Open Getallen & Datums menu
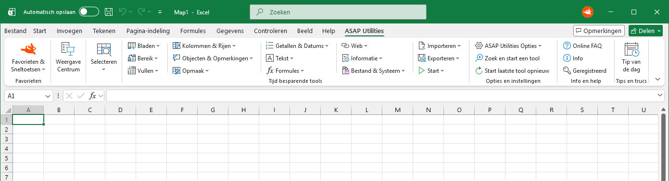This screenshot has width=669, height=181. coord(297,46)
